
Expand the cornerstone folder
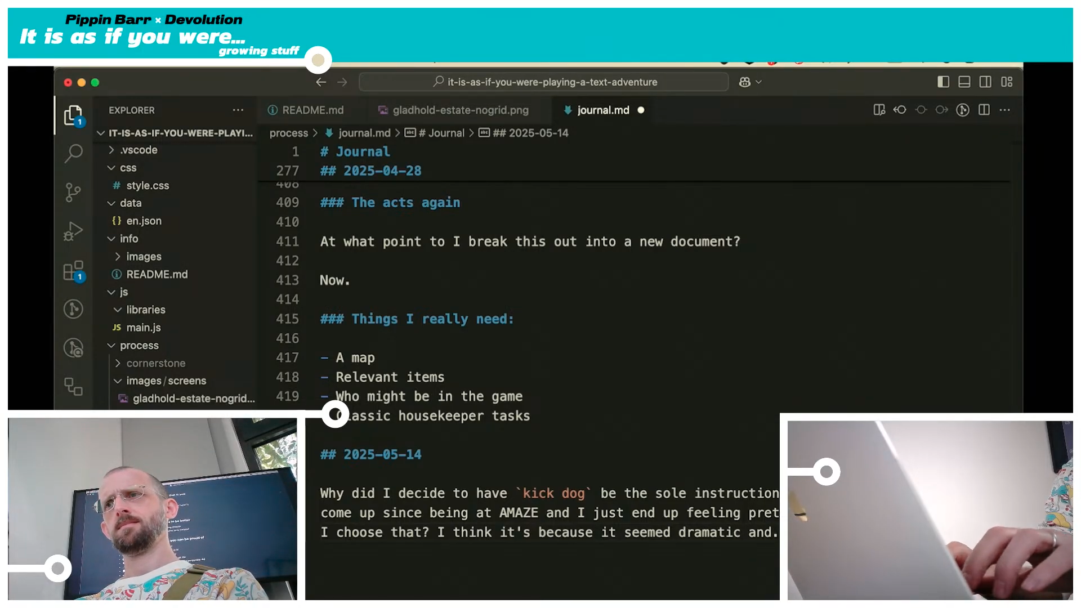click(x=155, y=363)
